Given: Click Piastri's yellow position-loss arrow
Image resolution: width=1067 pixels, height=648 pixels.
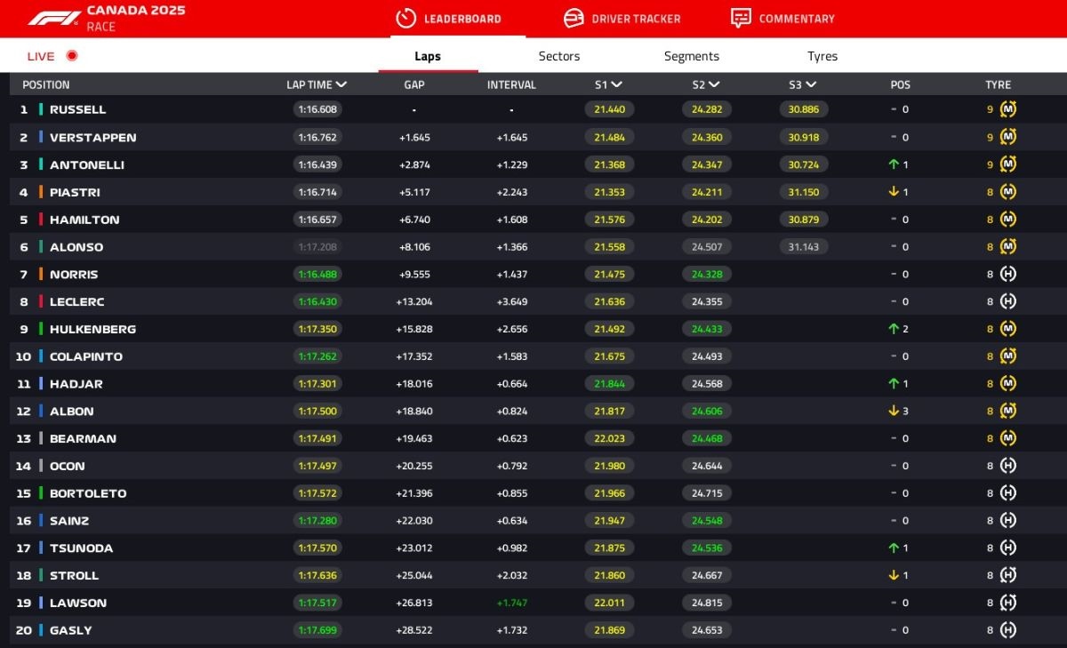Looking at the screenshot, I should point(894,192).
